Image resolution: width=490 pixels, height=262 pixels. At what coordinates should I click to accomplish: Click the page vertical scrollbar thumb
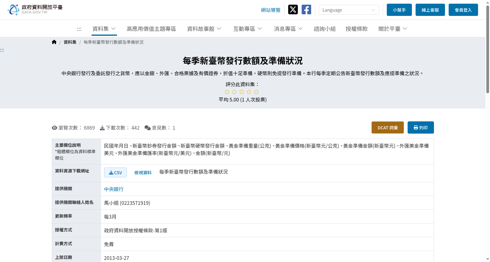(488, 49)
